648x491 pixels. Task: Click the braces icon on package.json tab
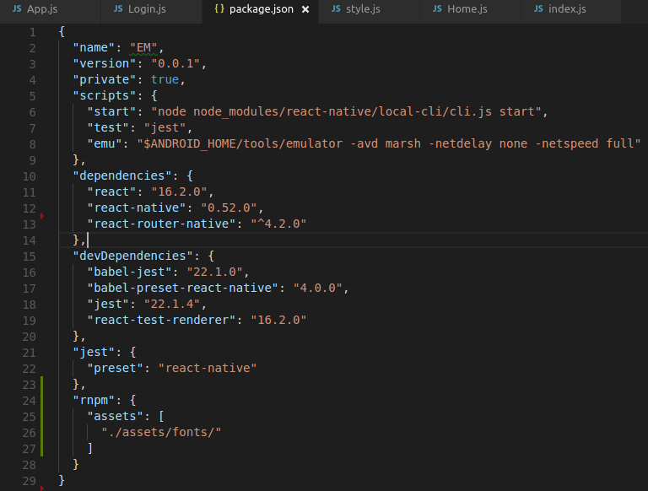(x=219, y=8)
